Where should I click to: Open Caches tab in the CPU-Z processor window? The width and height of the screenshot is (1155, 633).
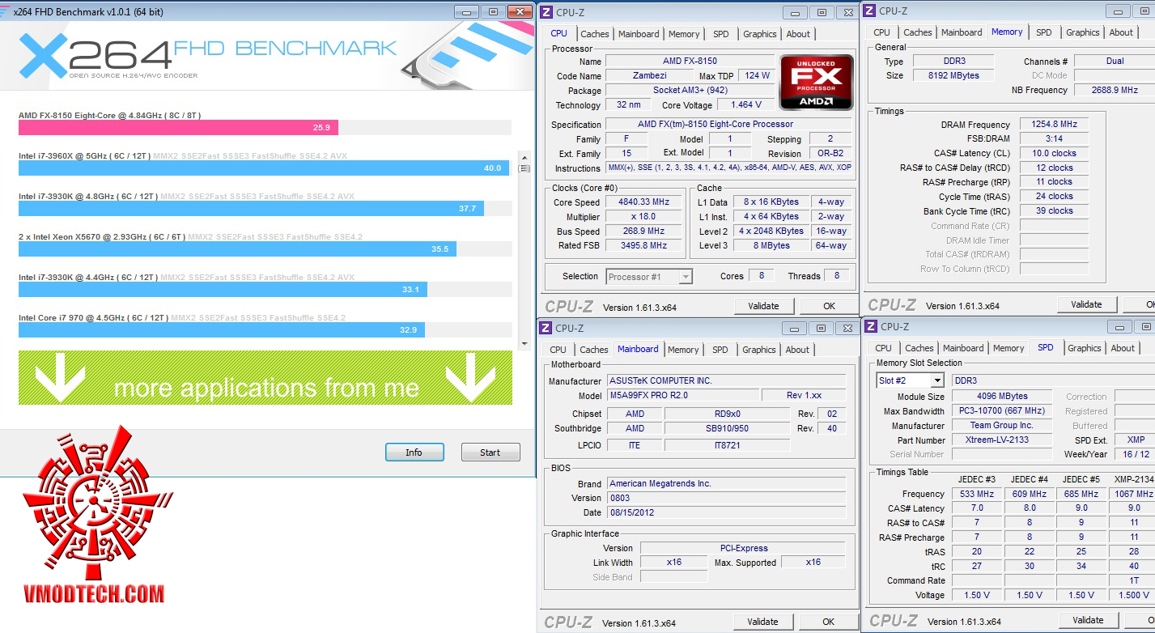(595, 34)
